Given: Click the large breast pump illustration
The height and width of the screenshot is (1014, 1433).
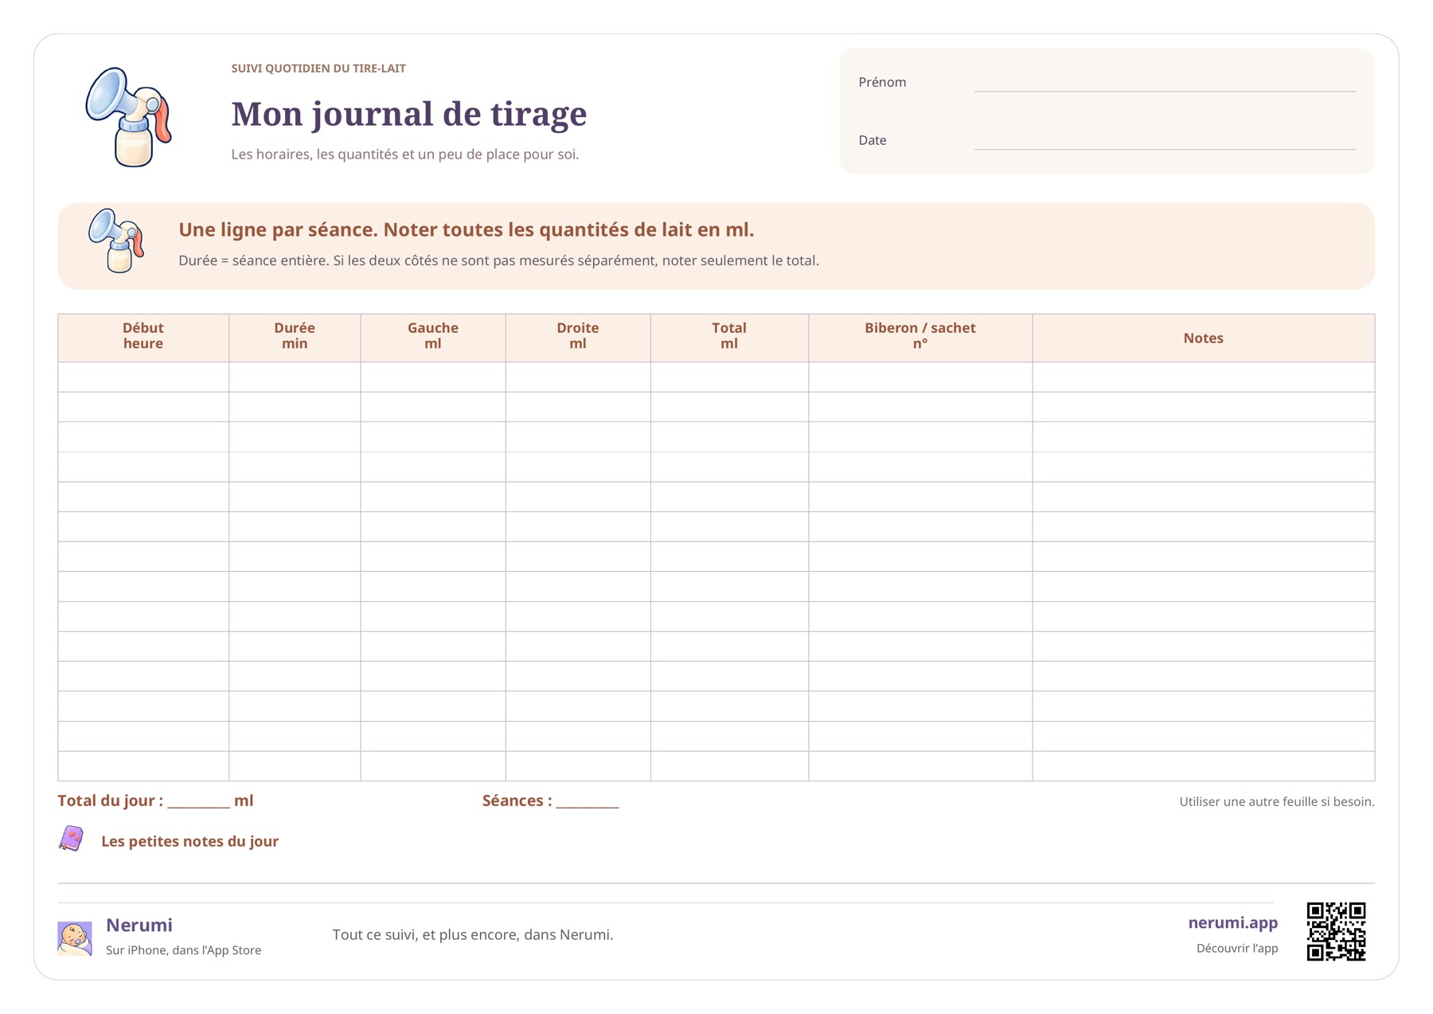Looking at the screenshot, I should coord(129,117).
